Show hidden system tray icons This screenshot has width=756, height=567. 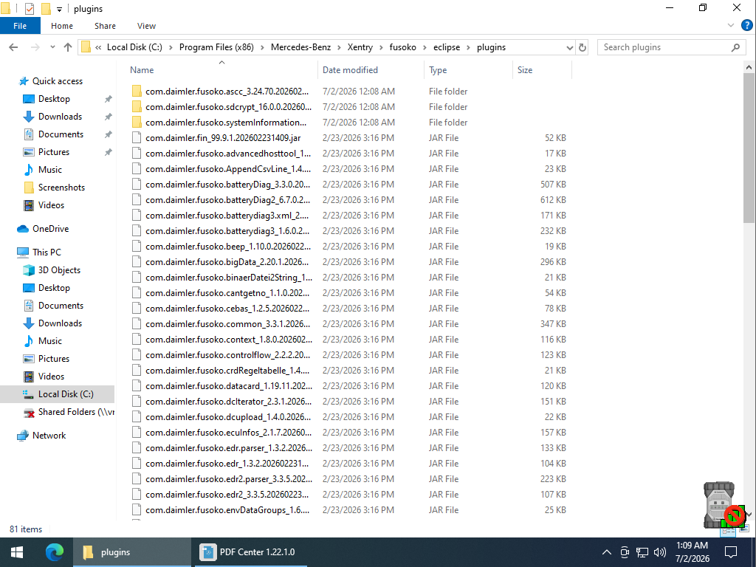(607, 552)
